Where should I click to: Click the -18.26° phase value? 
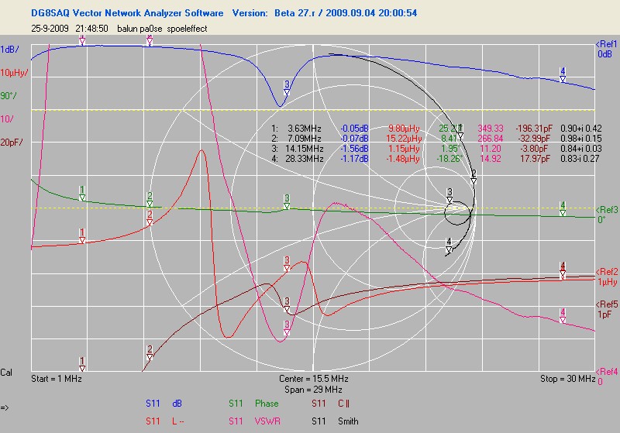449,159
